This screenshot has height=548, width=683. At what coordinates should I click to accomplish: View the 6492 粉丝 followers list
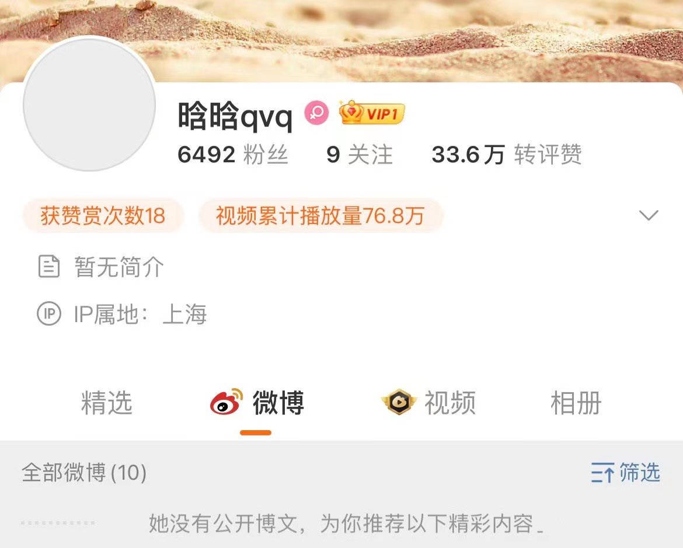pos(233,154)
